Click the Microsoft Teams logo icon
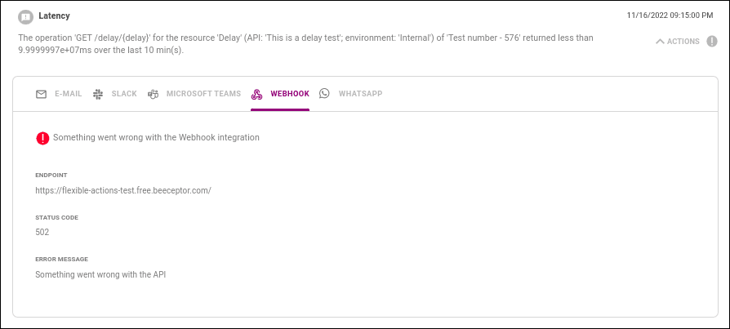This screenshot has width=730, height=329. tap(153, 94)
